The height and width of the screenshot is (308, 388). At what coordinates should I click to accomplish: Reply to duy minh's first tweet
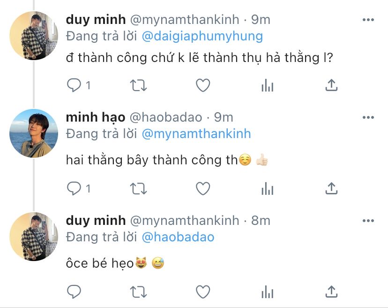tap(74, 85)
